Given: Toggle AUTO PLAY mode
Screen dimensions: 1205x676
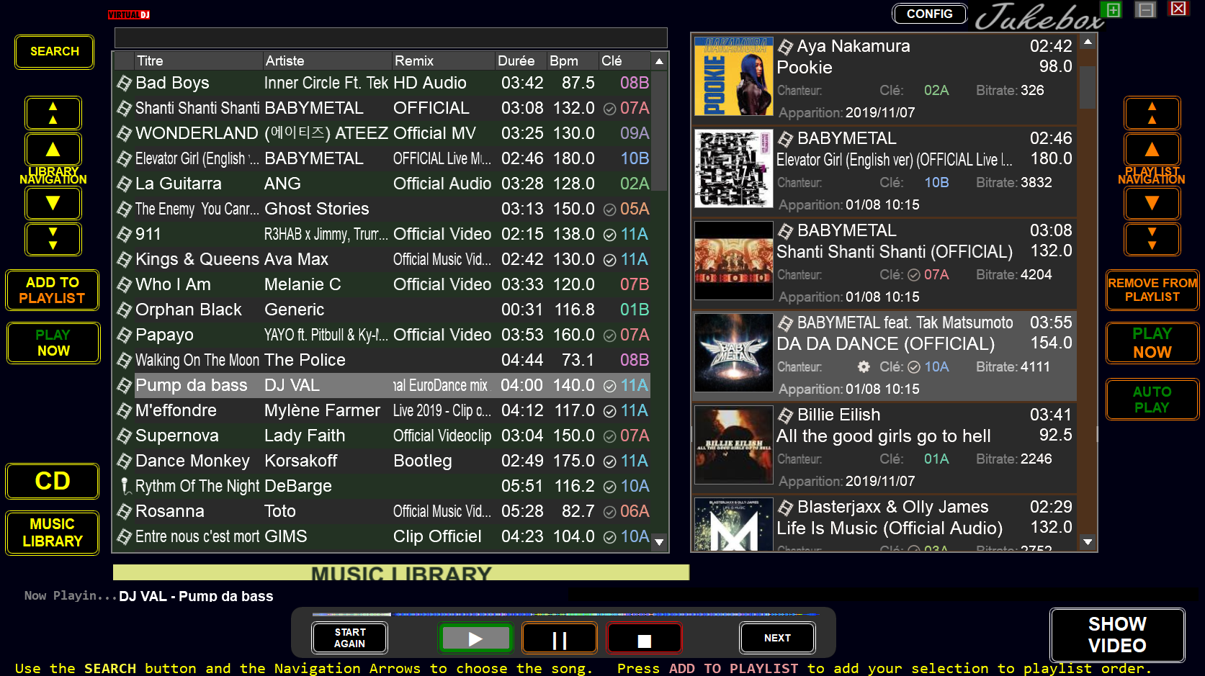Looking at the screenshot, I should [1152, 400].
